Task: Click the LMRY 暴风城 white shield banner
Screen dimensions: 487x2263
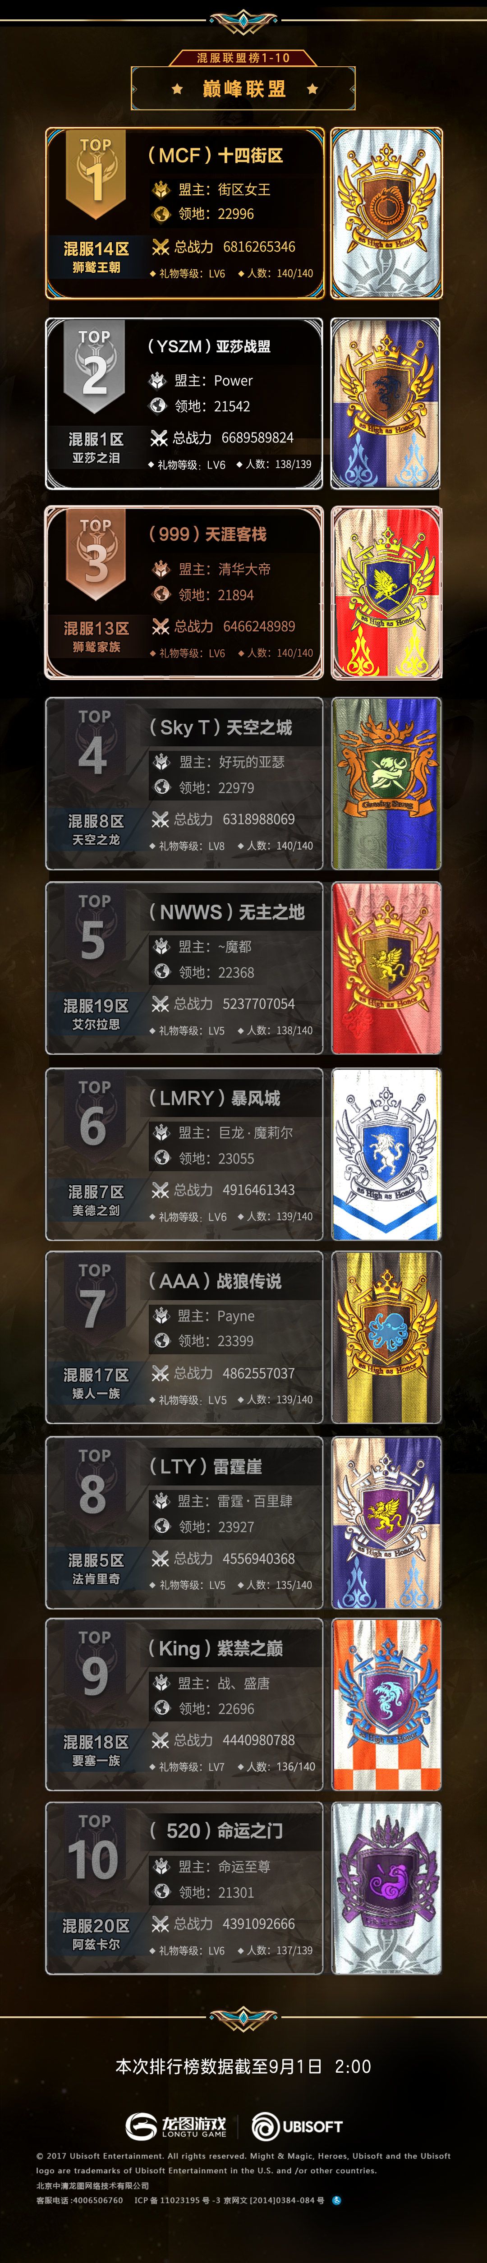Action: click(386, 1154)
